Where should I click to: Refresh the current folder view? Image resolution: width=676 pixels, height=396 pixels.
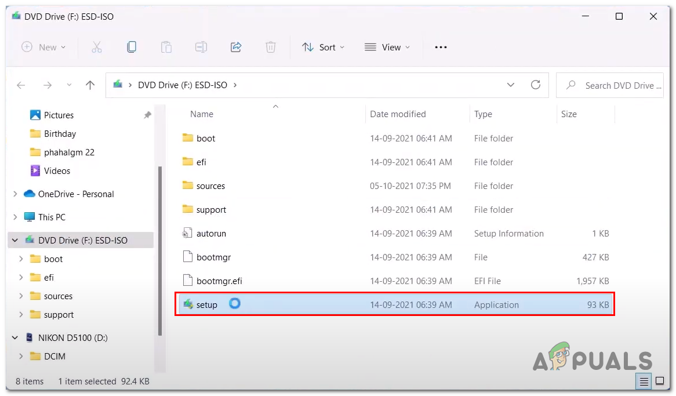[x=536, y=85]
